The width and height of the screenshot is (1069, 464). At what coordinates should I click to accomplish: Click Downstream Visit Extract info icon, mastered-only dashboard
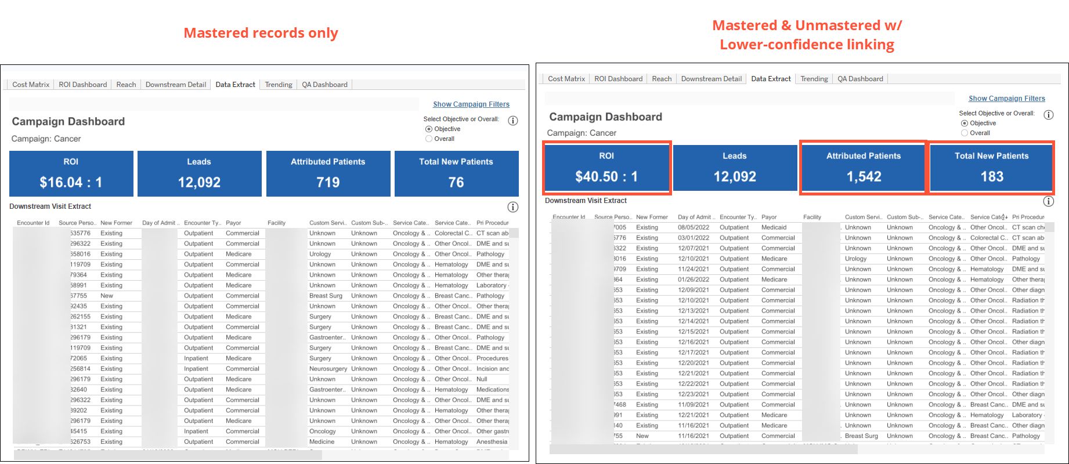513,207
